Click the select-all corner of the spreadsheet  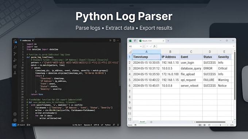click(x=130, y=52)
